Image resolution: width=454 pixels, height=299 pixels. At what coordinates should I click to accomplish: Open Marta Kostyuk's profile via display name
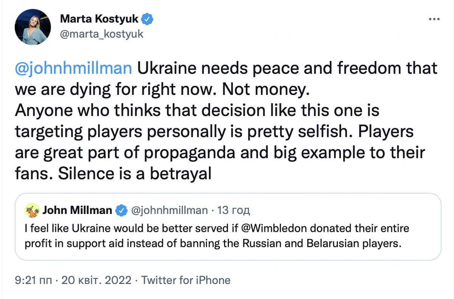click(x=100, y=19)
